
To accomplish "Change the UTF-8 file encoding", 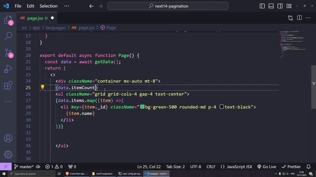I will click(196, 167).
